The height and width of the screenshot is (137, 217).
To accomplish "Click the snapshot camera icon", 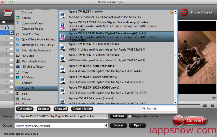I will [x=205, y=106].
